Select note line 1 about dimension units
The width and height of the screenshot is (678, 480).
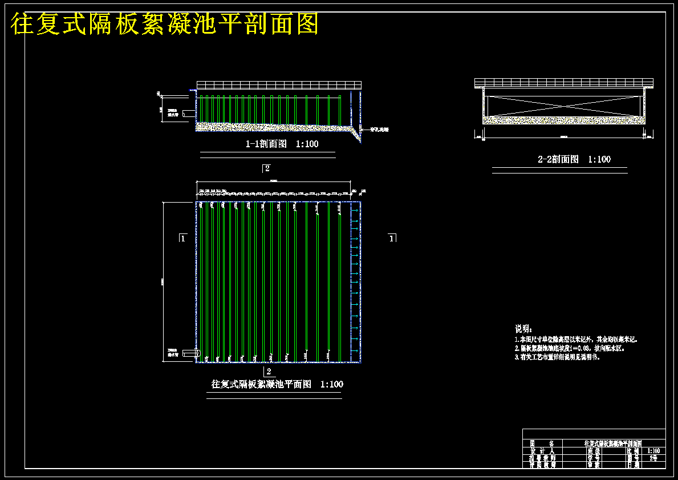coord(576,340)
